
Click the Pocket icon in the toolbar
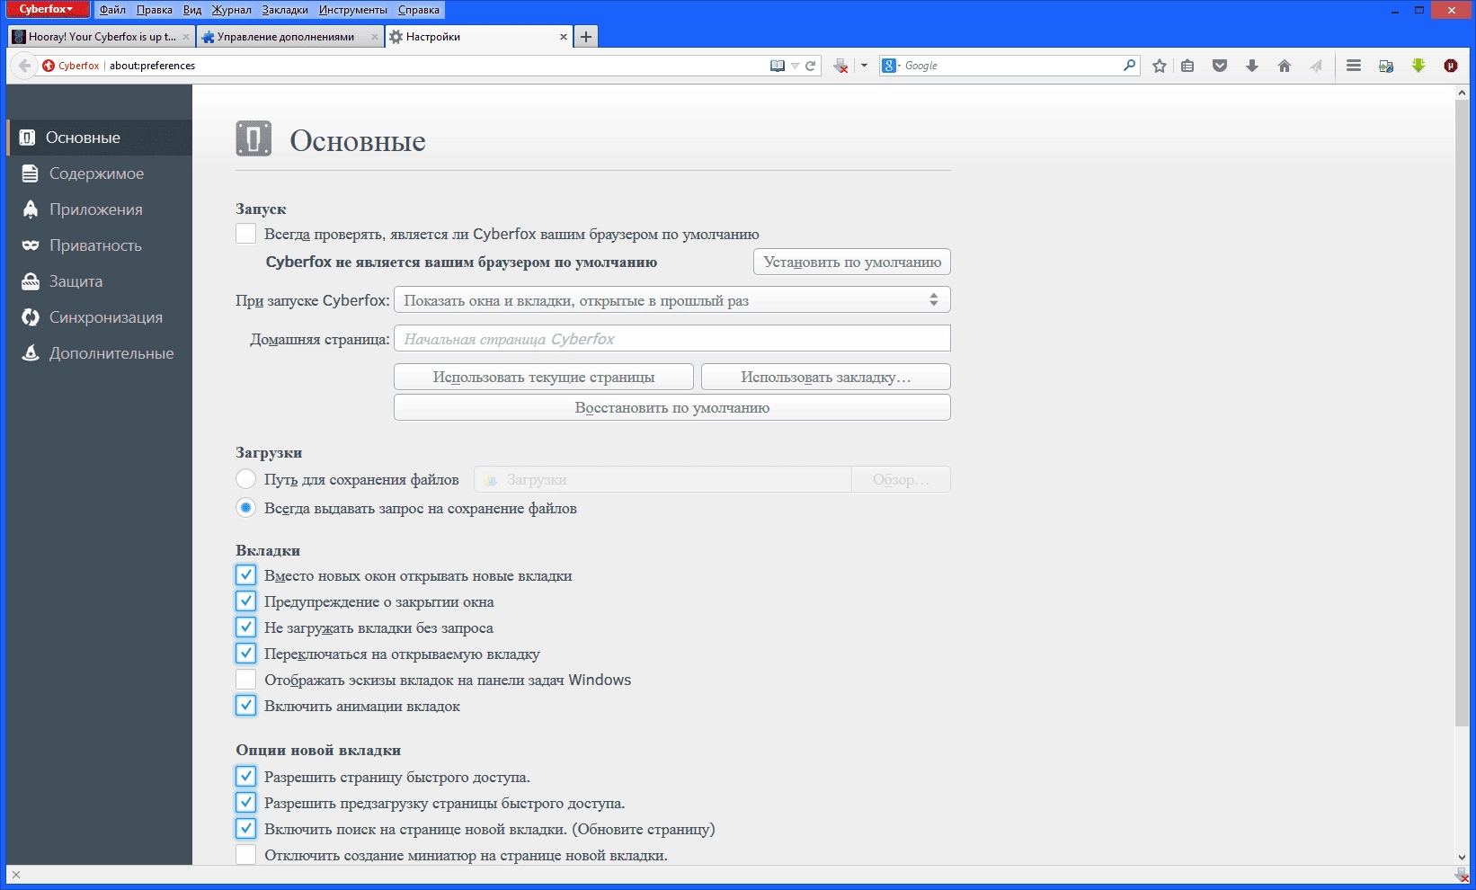pyautogui.click(x=1220, y=66)
